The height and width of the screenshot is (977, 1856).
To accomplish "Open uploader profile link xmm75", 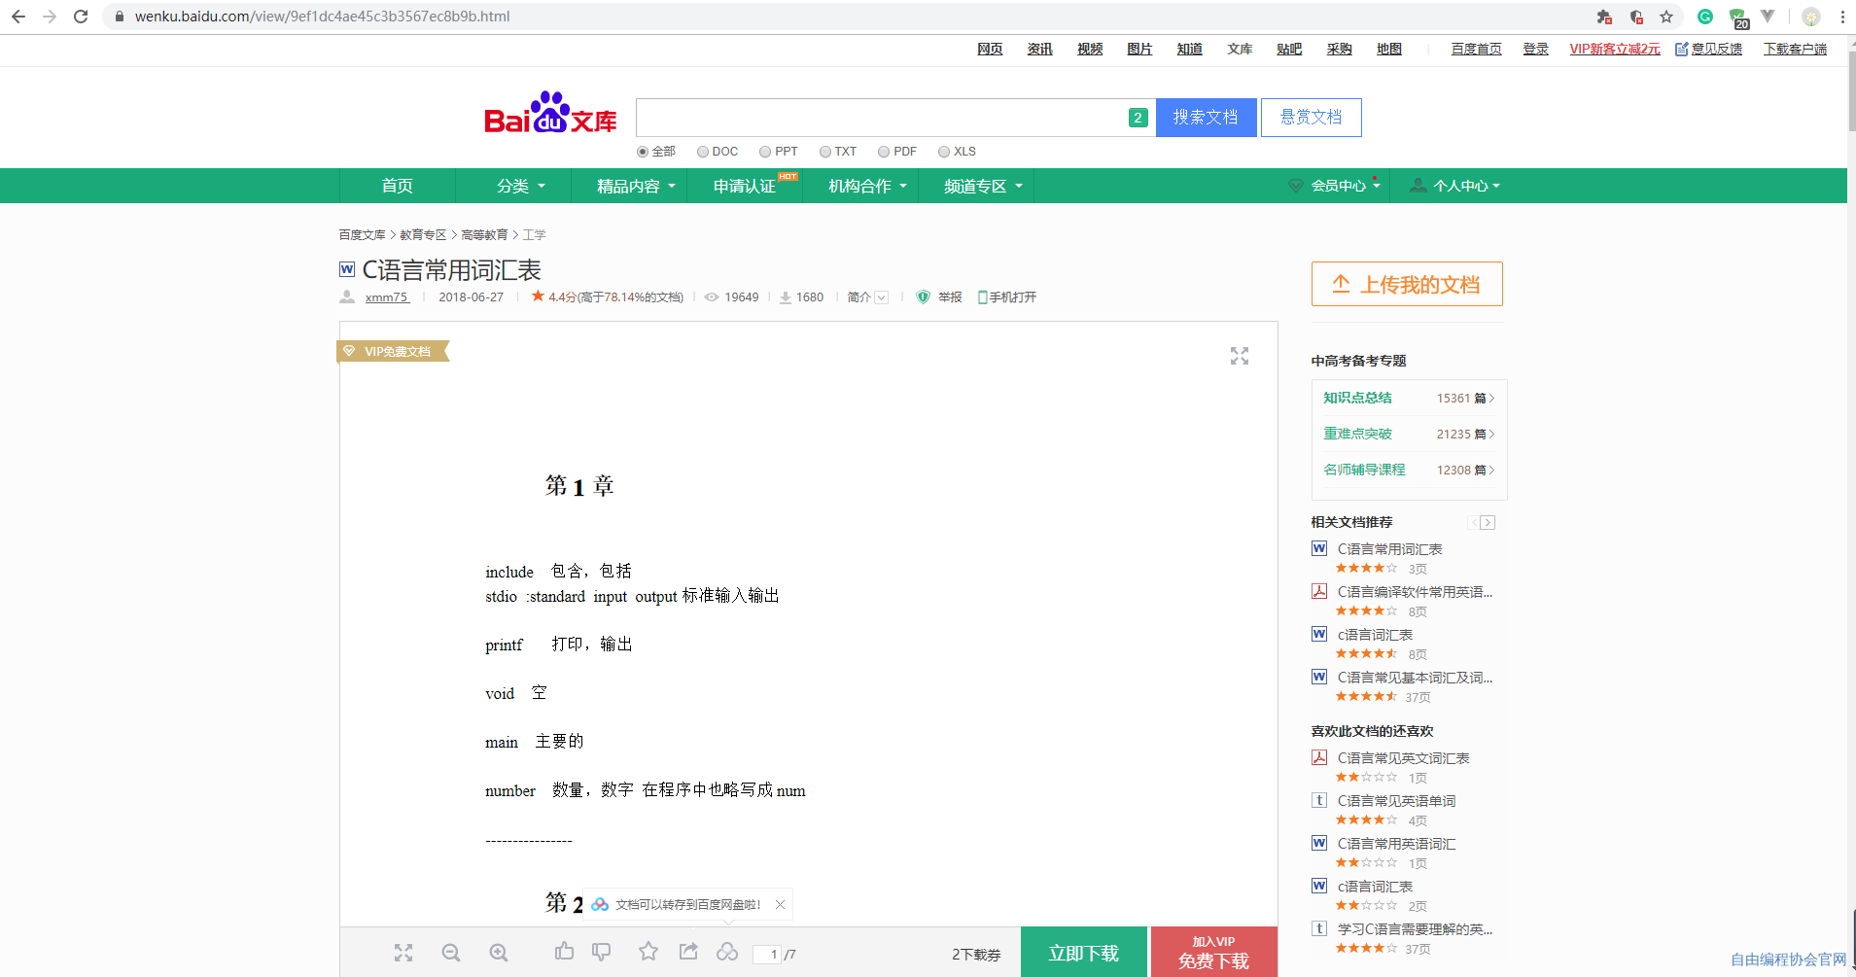I will (x=387, y=297).
